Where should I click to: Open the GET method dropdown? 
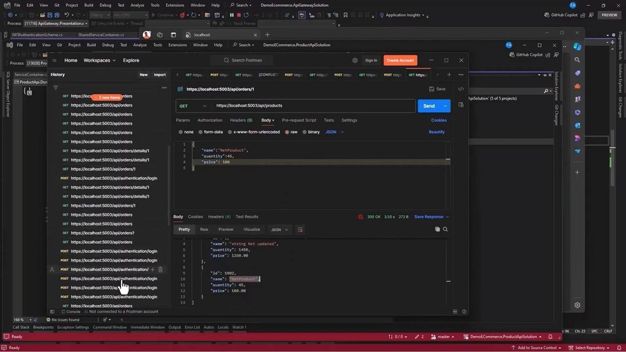[191, 106]
